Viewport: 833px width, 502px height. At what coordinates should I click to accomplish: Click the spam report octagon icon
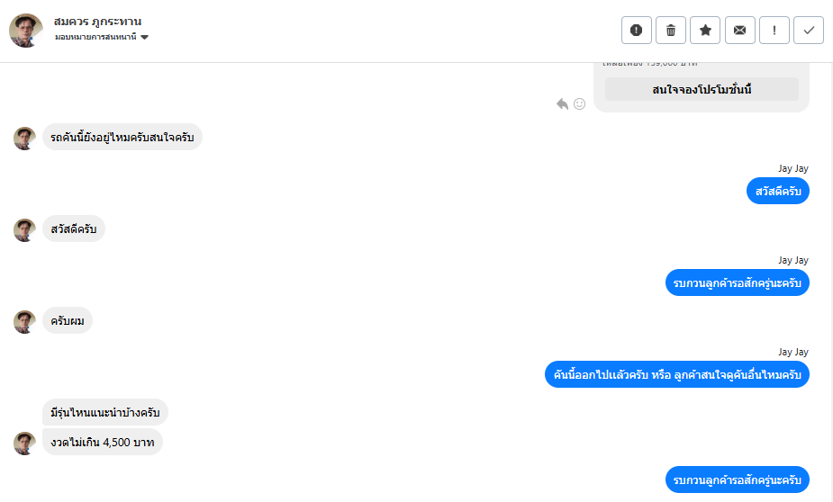636,31
